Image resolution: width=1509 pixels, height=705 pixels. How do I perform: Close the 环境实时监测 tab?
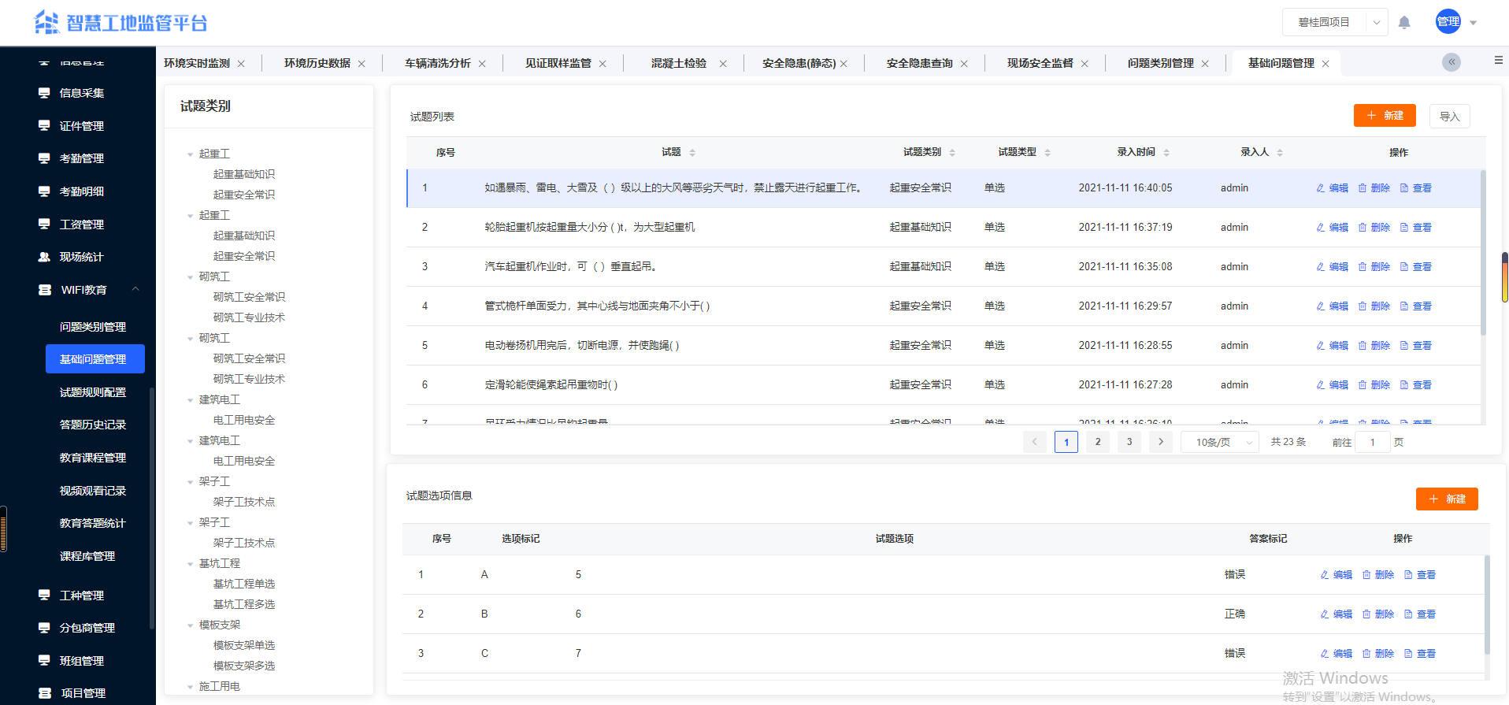(x=241, y=64)
